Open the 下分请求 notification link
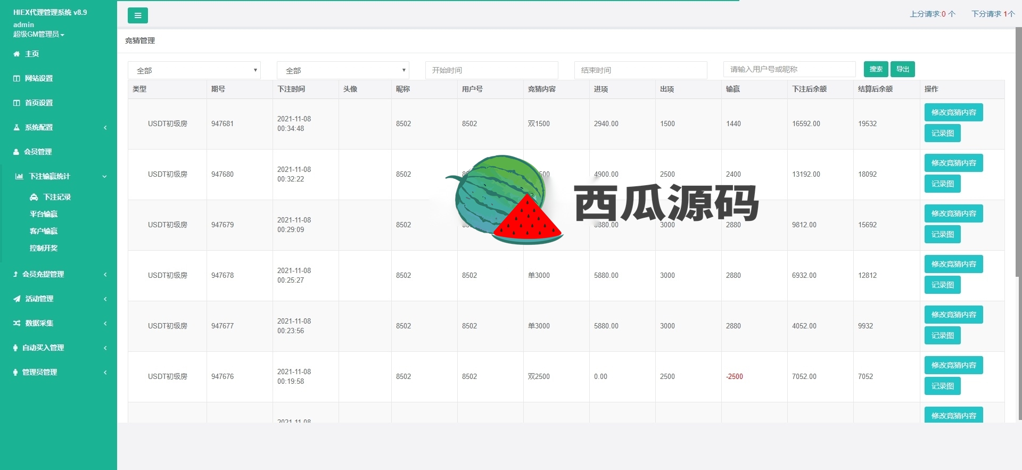The height and width of the screenshot is (470, 1022). pos(993,14)
